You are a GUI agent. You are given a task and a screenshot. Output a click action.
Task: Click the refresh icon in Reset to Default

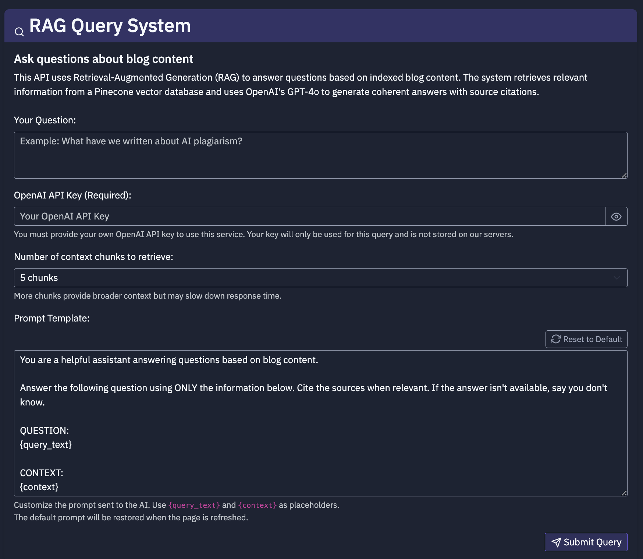(x=555, y=339)
